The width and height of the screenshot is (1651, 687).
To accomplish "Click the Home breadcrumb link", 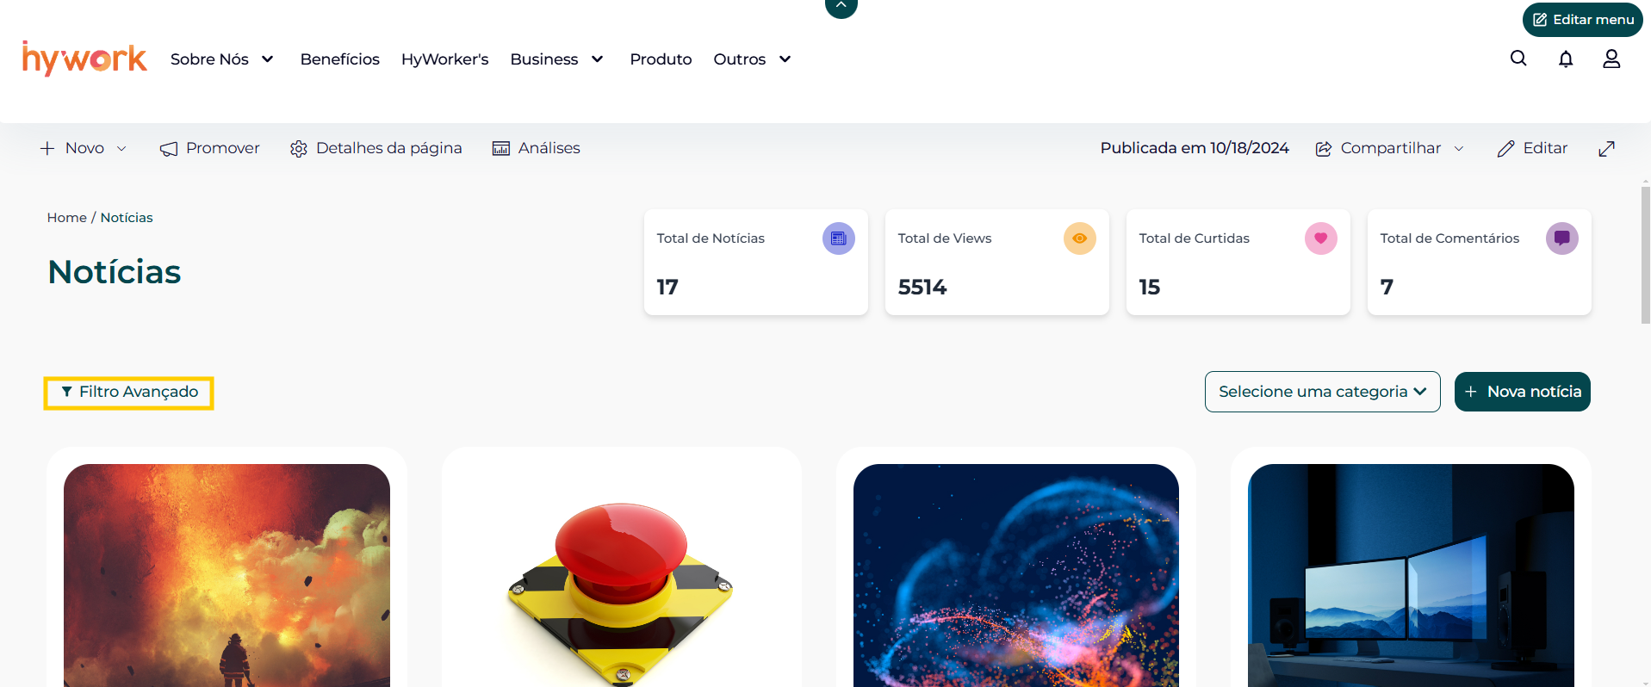I will (x=66, y=218).
